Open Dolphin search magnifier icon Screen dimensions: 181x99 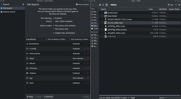(176, 5)
